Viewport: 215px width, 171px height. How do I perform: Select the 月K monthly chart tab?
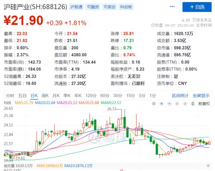(x=56, y=95)
